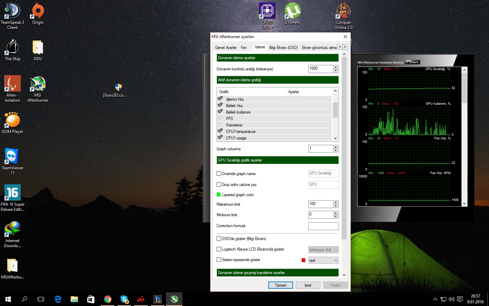
Task: Click the Tamam button
Action: [x=280, y=285]
